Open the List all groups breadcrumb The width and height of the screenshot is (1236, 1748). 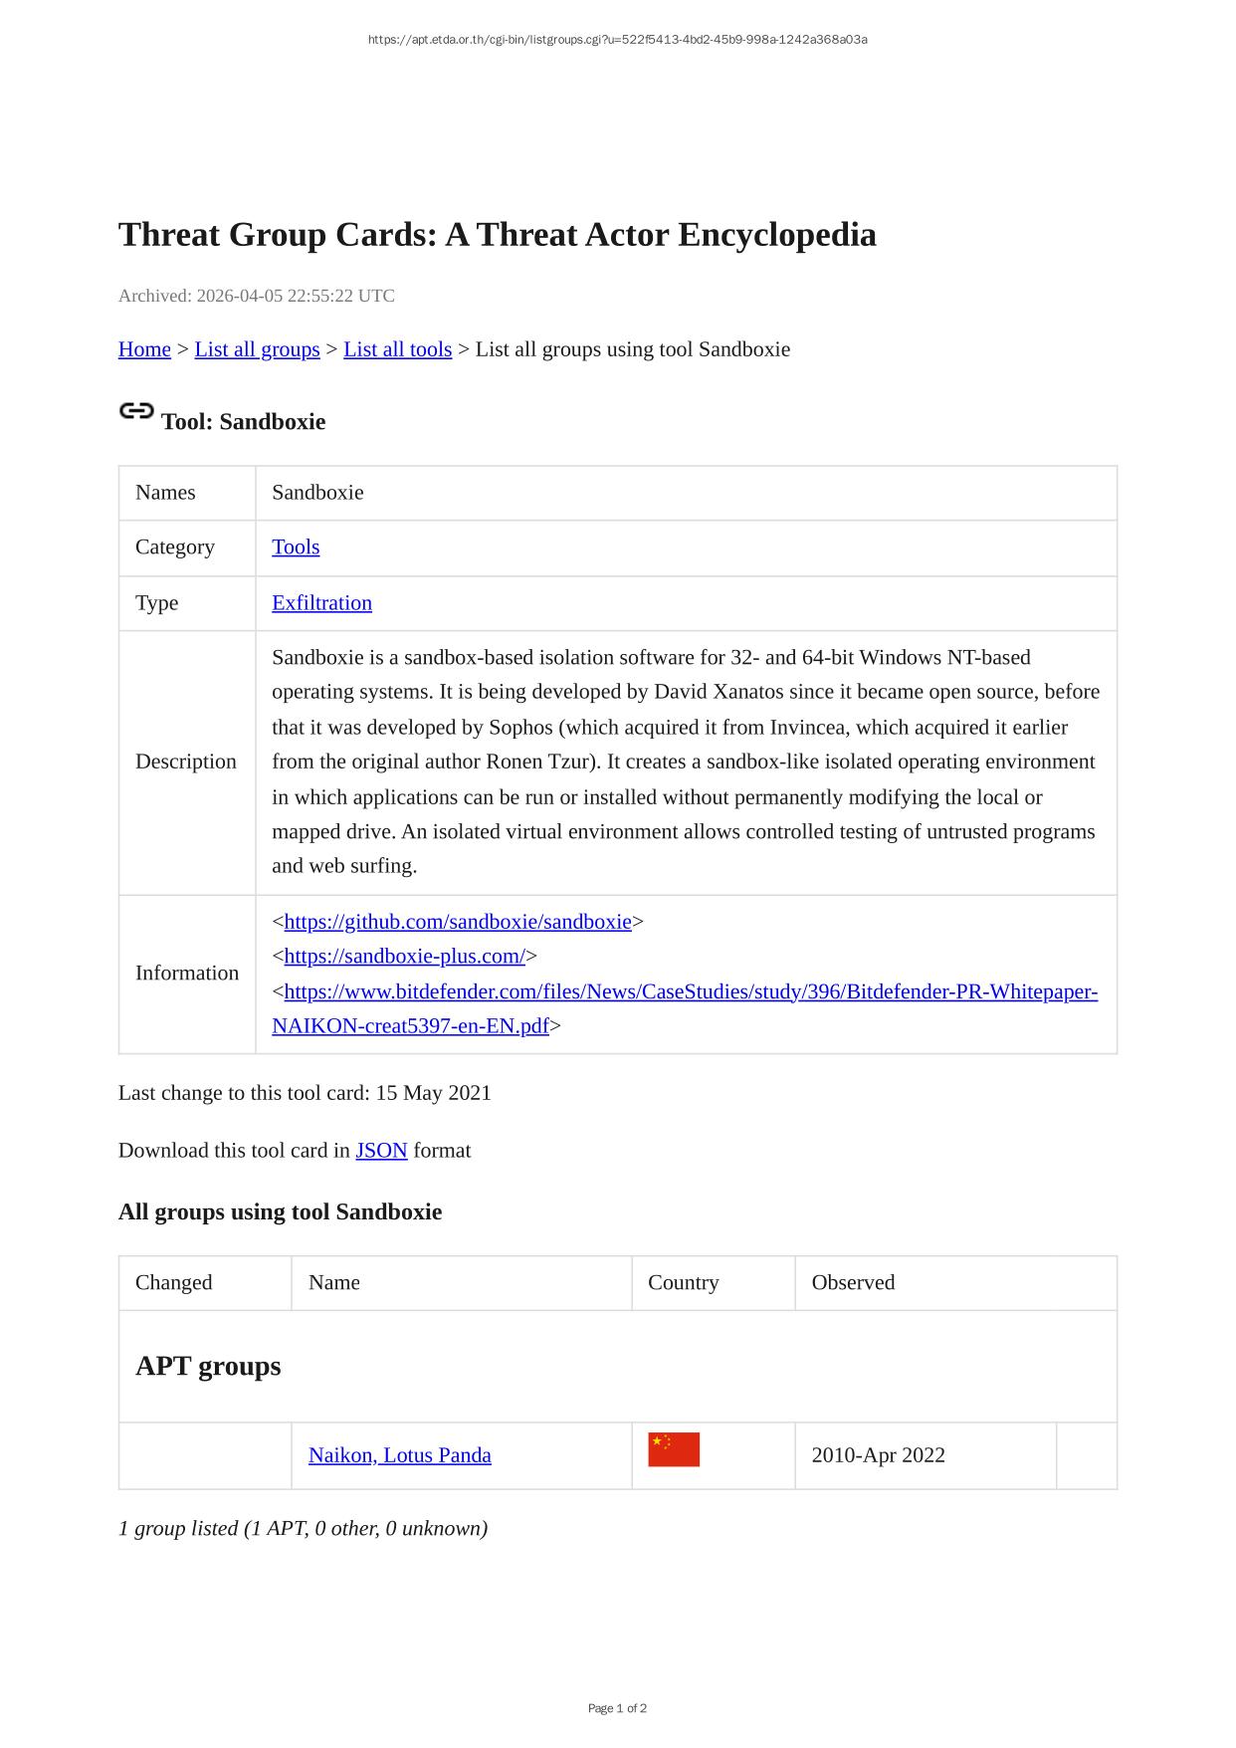pyautogui.click(x=257, y=349)
